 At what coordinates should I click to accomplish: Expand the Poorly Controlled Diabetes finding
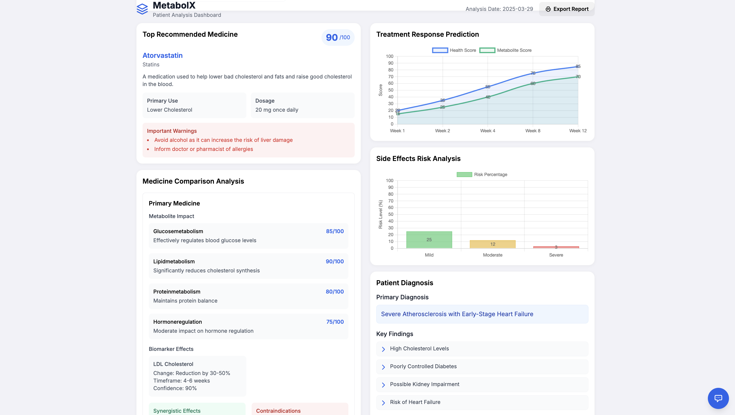(x=423, y=366)
